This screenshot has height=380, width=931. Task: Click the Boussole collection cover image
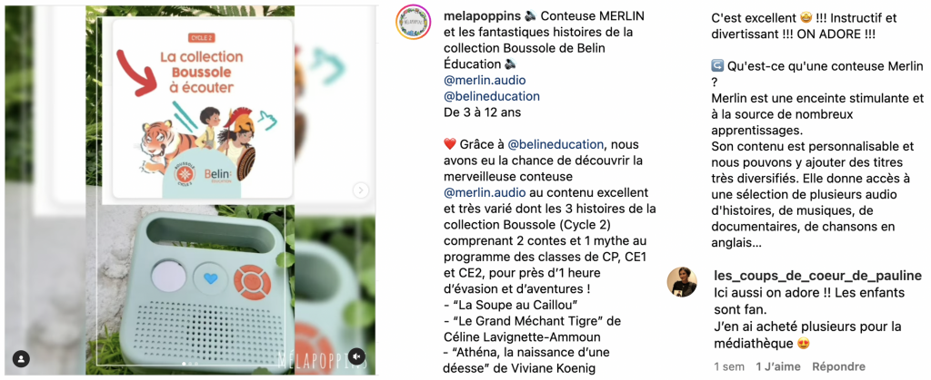(197, 110)
